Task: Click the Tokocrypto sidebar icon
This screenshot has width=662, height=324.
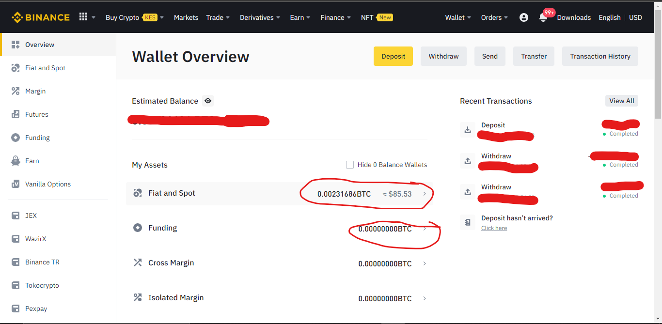Action: pos(16,285)
